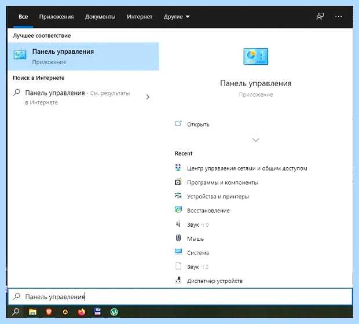Launch Brave browser from the taskbar
Screen dimensions: 359x324
[49, 312]
